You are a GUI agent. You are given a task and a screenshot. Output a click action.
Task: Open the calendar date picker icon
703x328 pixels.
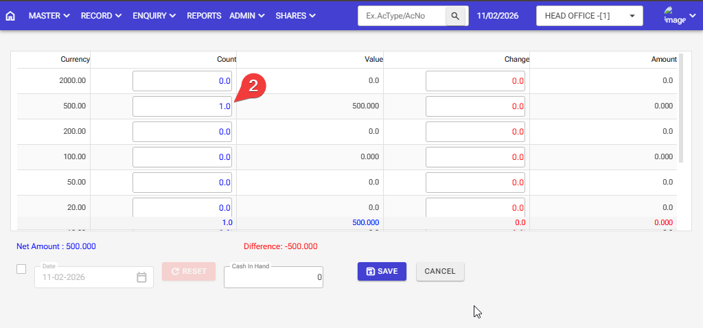pos(141,277)
